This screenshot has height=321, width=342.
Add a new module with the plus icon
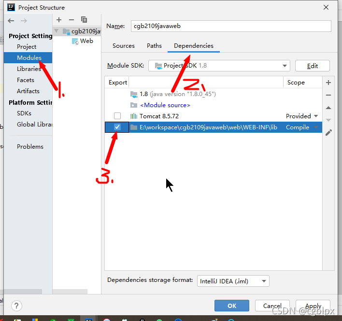[x=59, y=20]
